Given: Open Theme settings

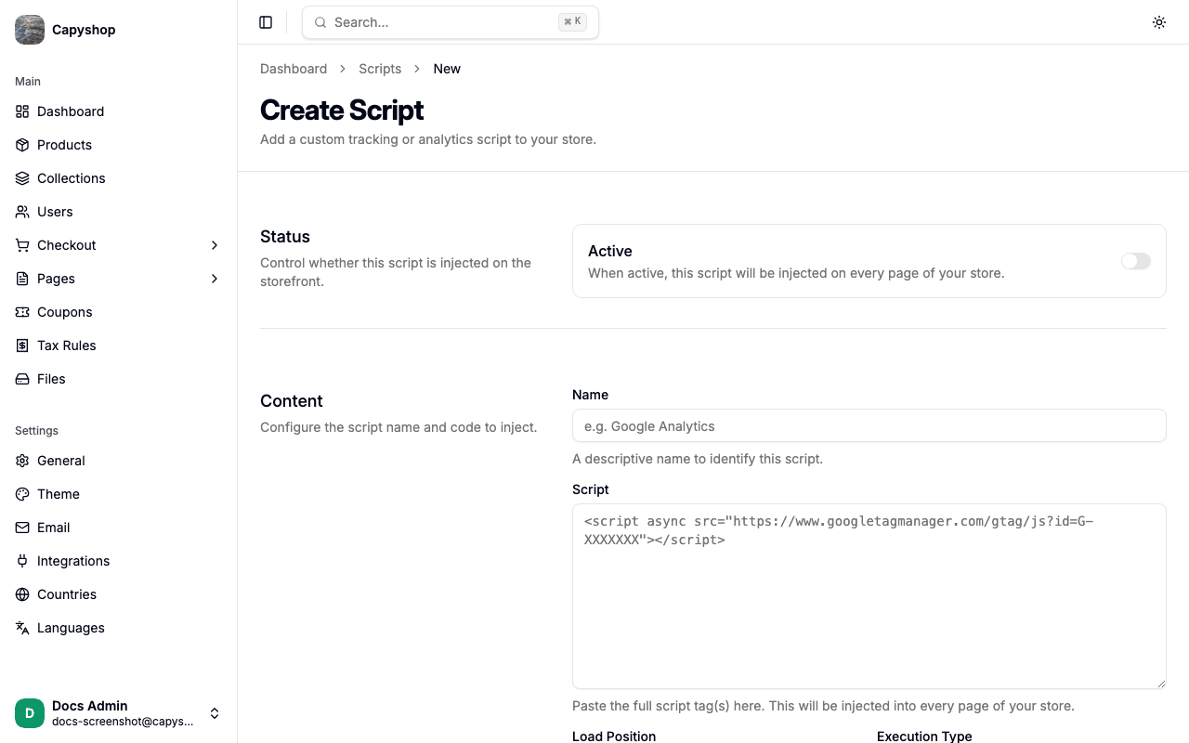Looking at the screenshot, I should [119, 494].
